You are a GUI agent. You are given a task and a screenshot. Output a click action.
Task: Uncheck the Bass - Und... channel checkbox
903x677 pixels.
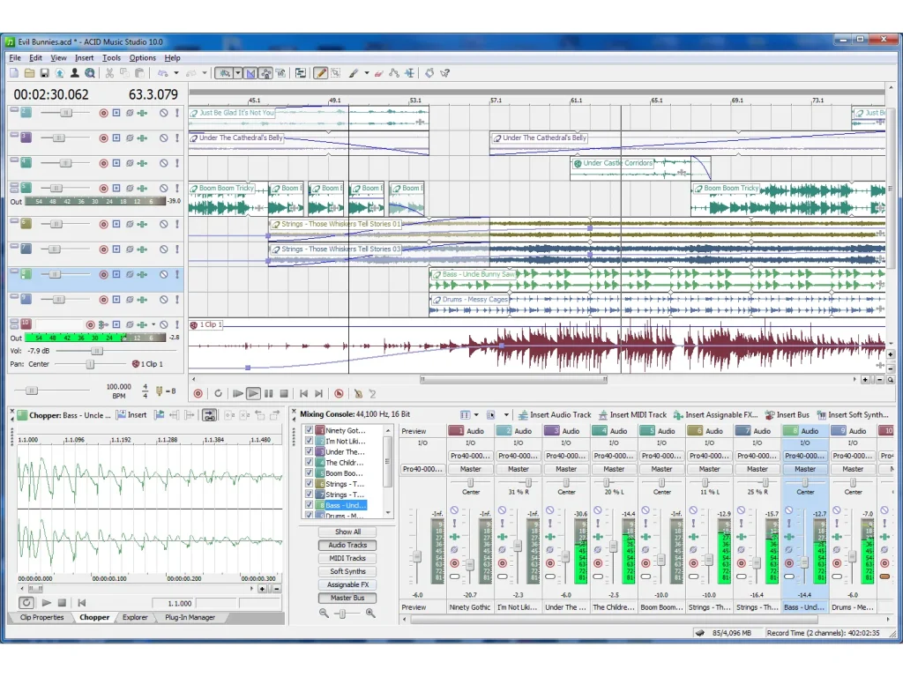click(x=310, y=505)
